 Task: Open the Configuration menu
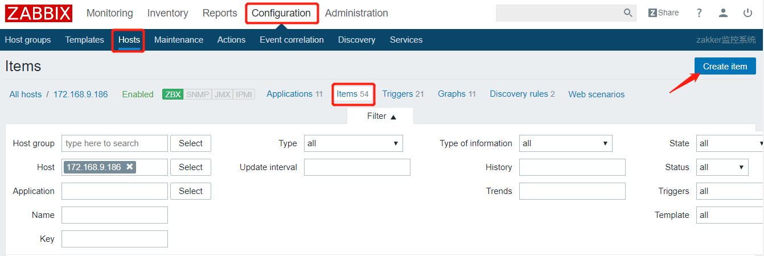[x=281, y=13]
